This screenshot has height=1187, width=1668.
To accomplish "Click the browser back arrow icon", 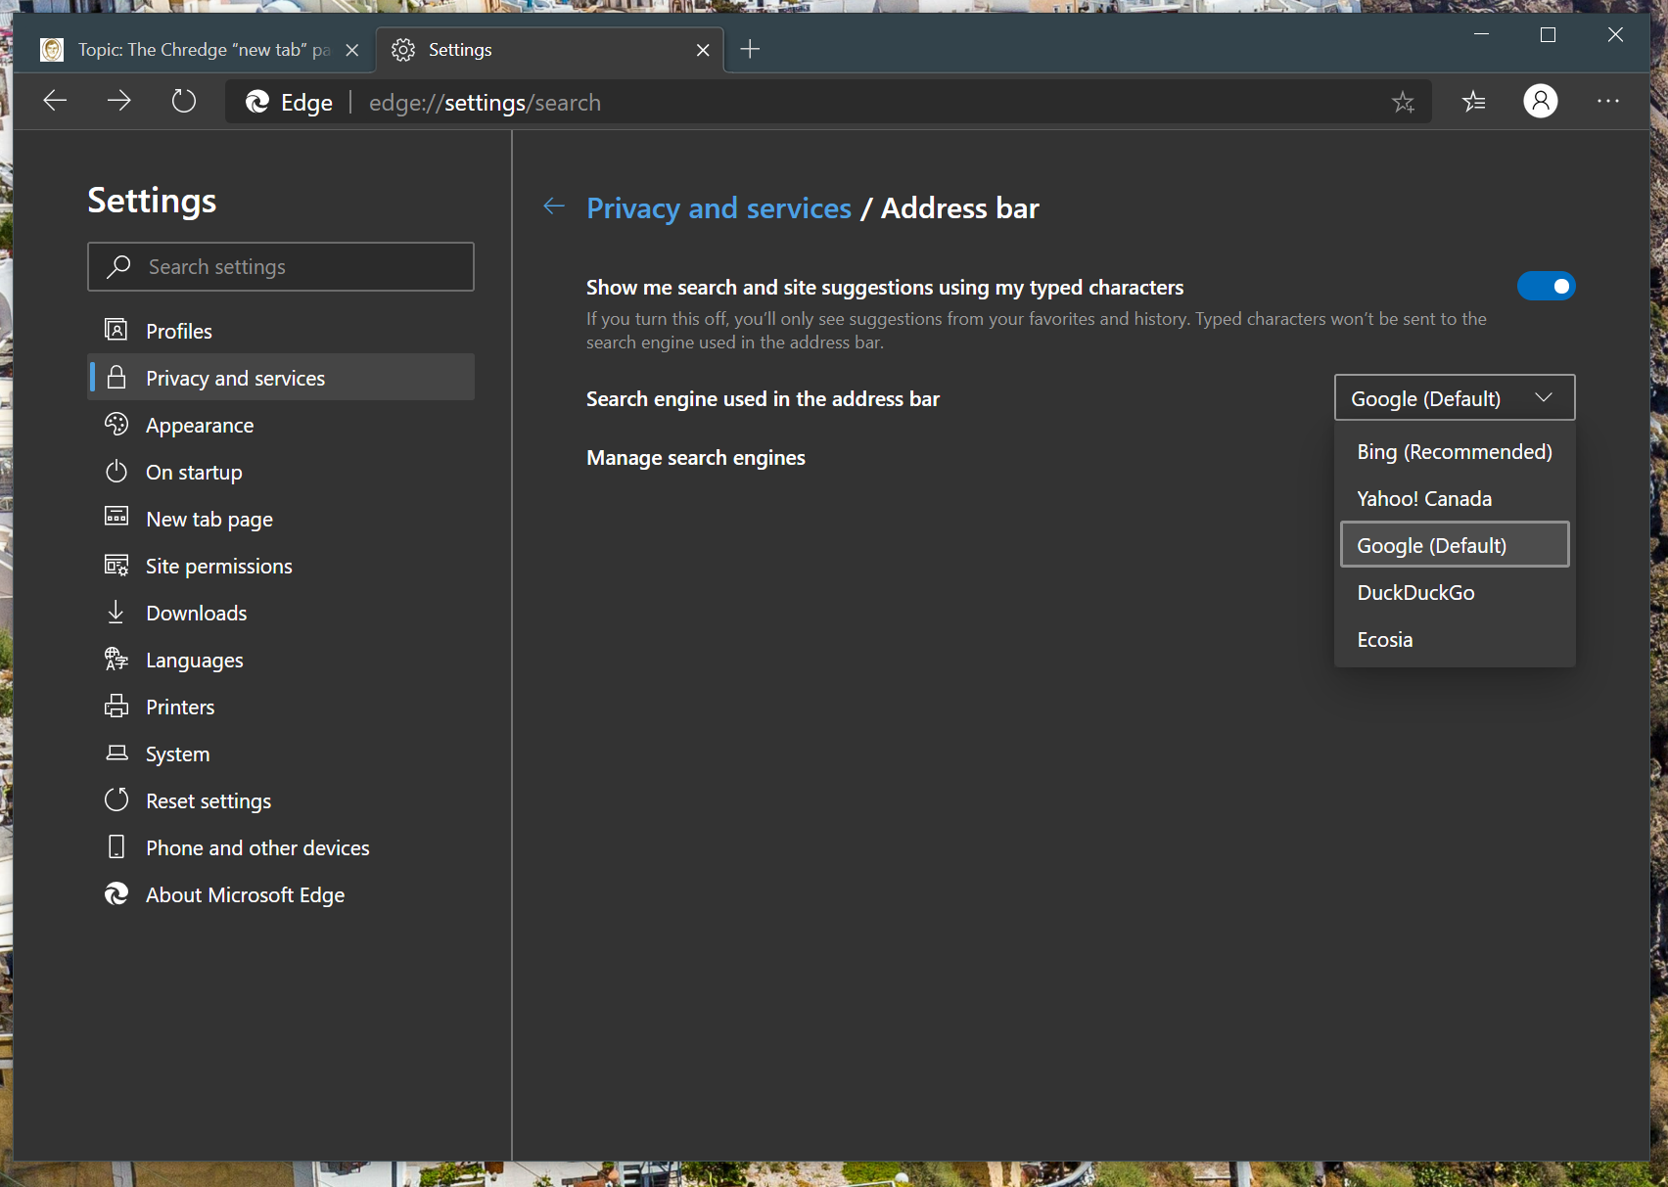I will point(56,101).
